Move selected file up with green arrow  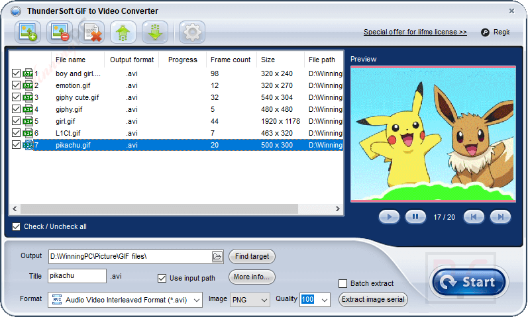click(x=123, y=32)
